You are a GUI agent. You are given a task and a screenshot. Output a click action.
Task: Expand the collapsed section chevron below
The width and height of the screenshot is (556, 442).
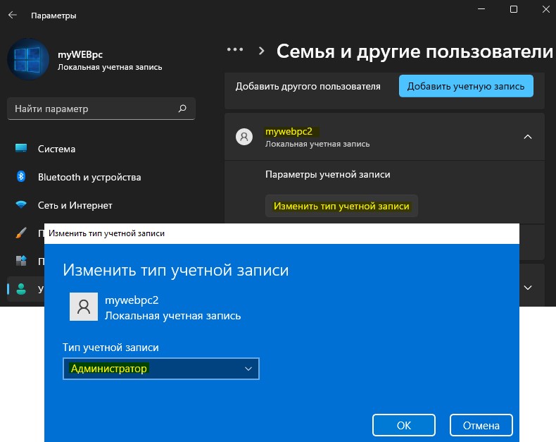coord(528,288)
